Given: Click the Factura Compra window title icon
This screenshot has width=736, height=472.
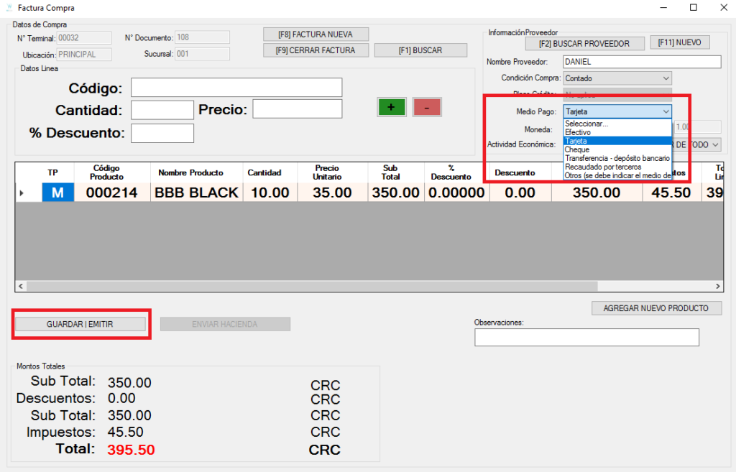Looking at the screenshot, I should point(8,8).
